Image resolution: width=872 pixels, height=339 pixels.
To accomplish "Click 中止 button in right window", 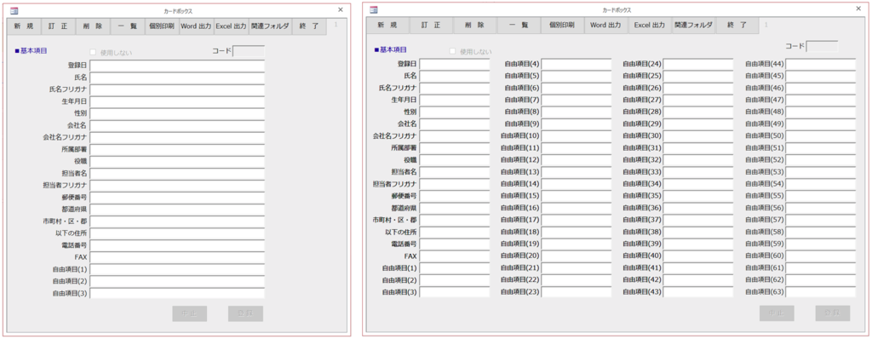I will click(777, 313).
